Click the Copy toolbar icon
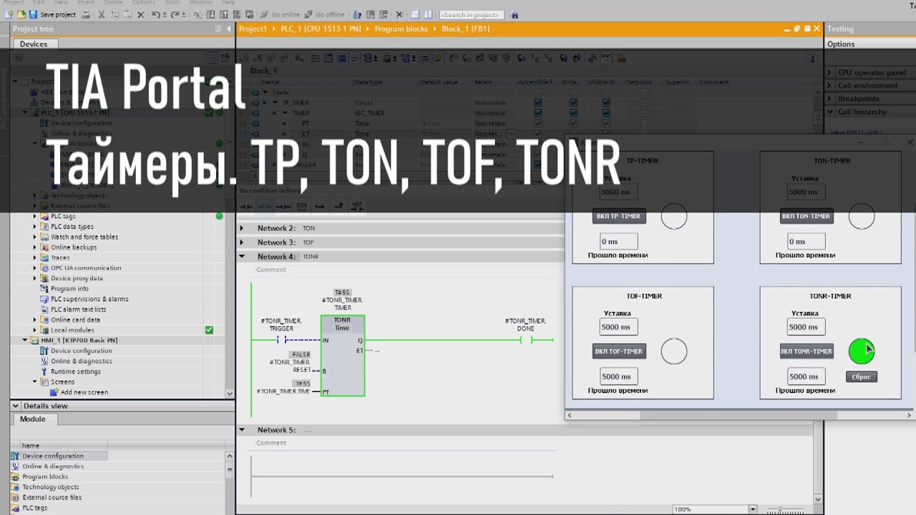 coord(115,14)
